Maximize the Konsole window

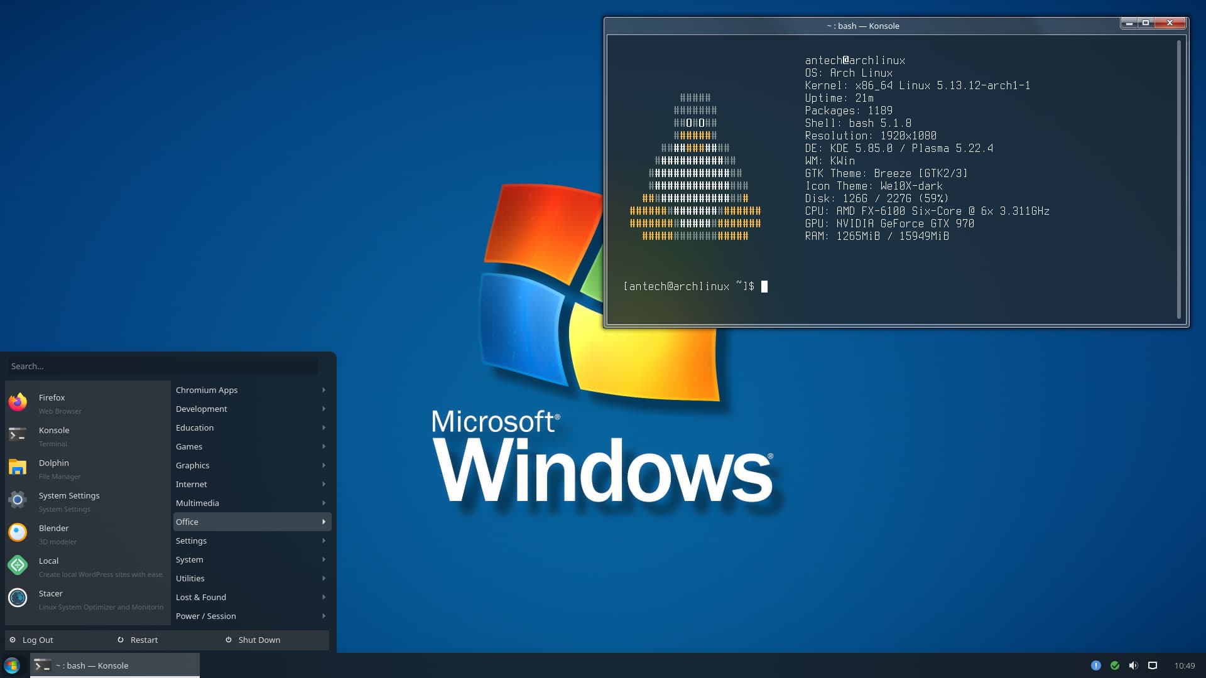[x=1146, y=23]
